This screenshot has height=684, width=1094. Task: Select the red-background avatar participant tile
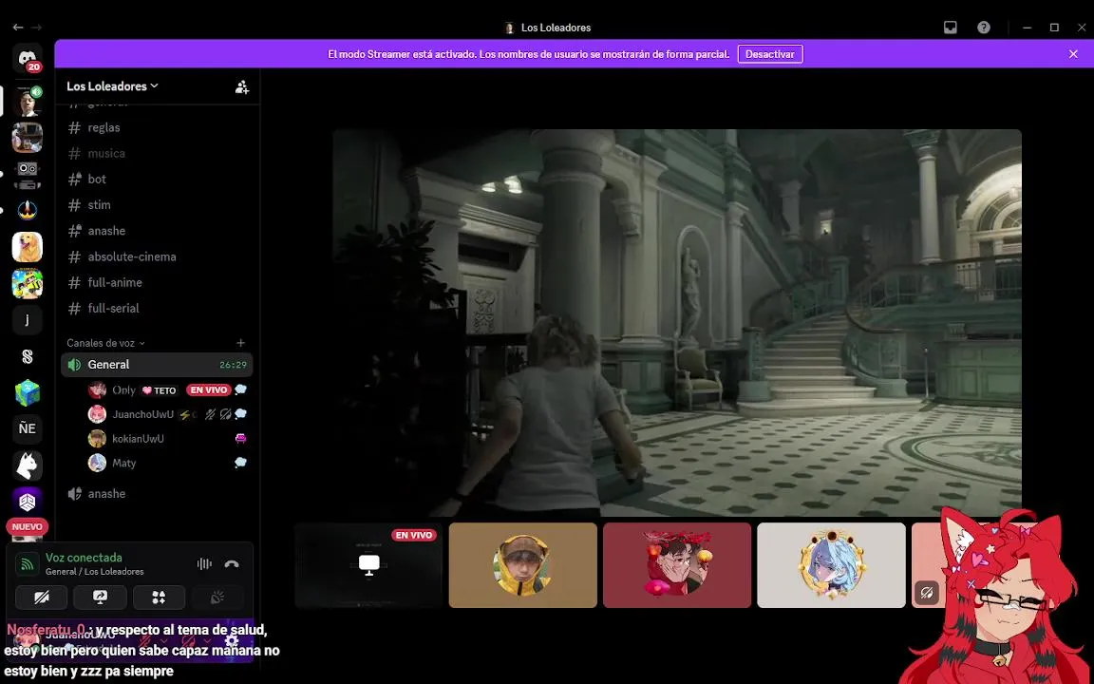677,565
